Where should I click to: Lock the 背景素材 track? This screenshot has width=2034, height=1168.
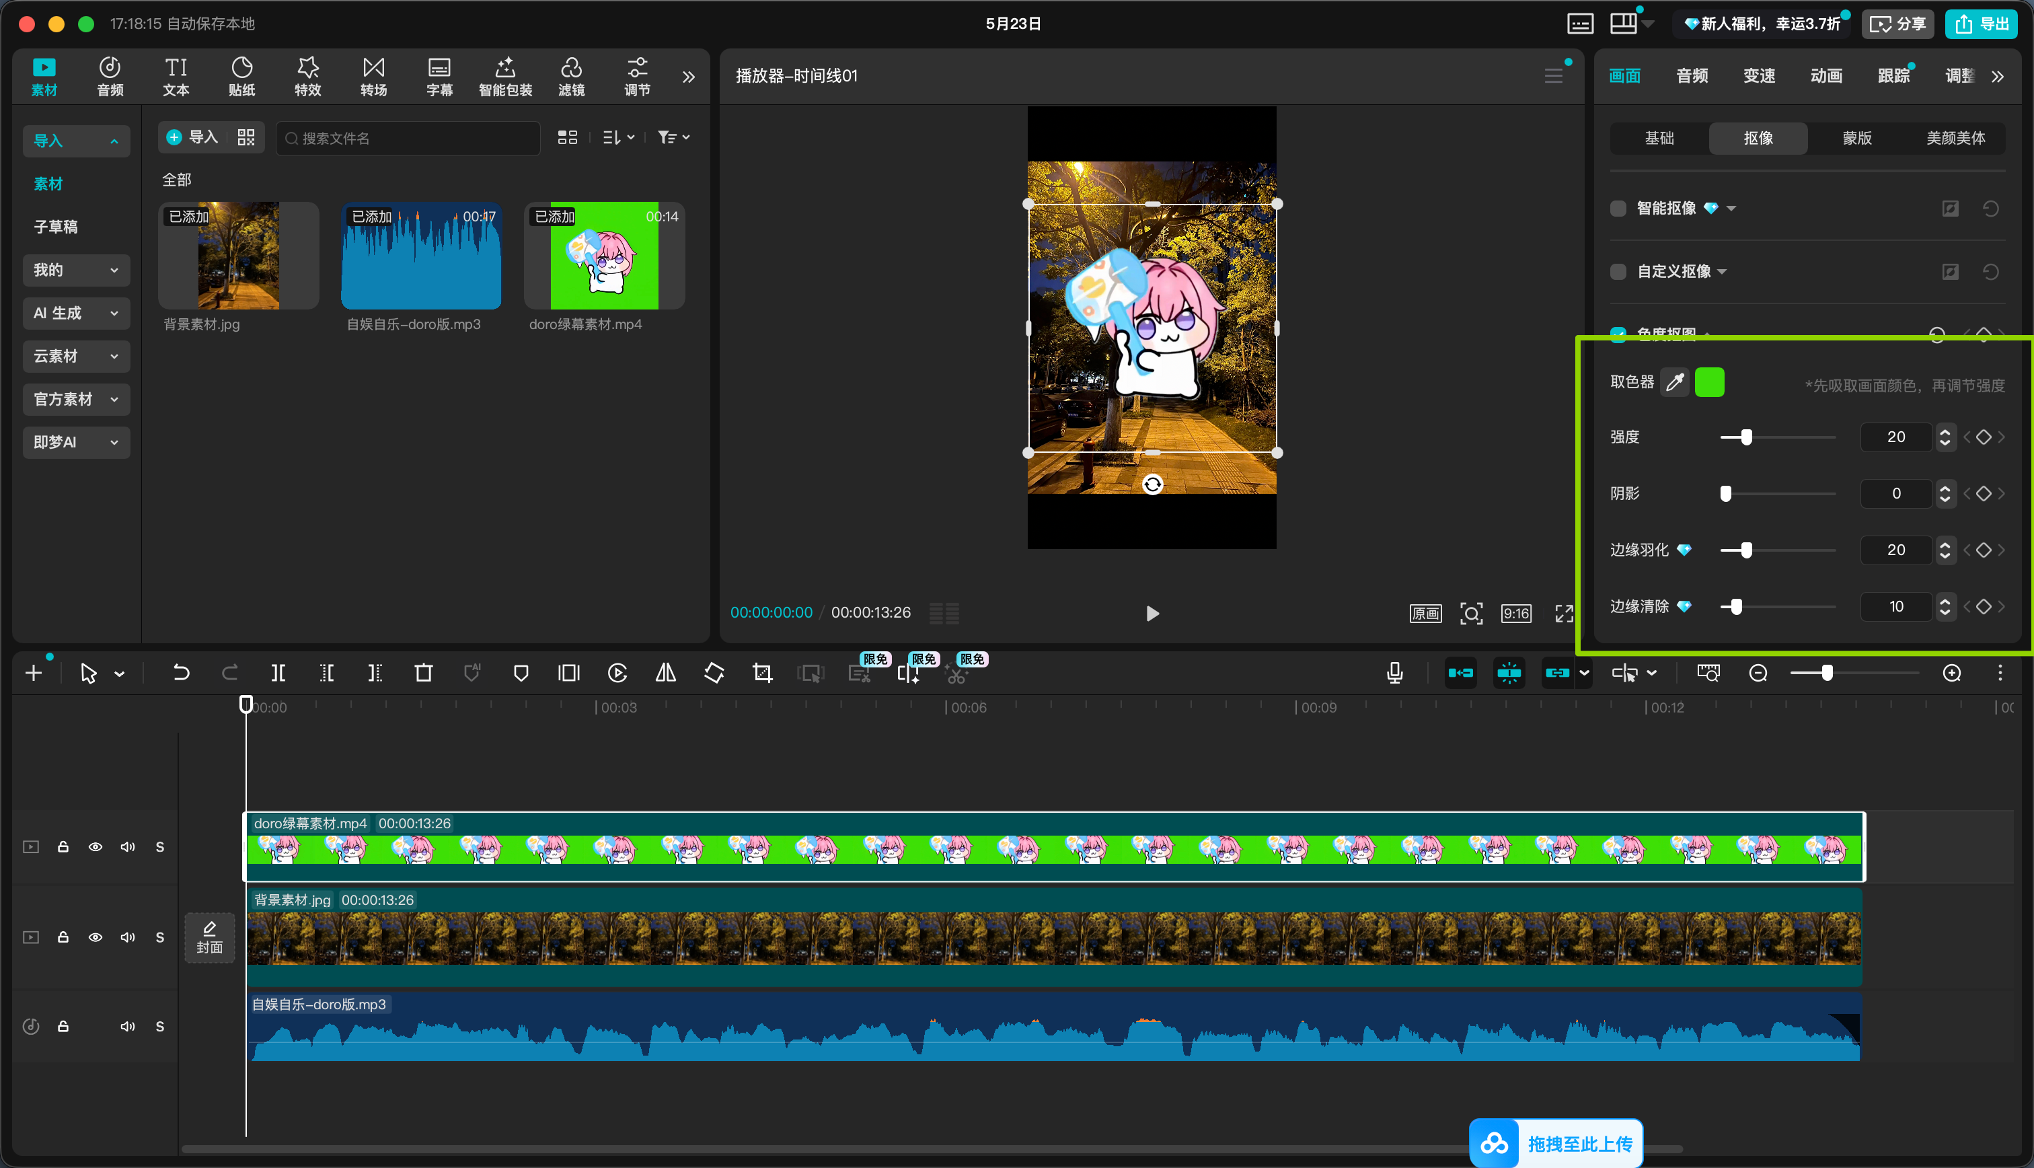[63, 937]
